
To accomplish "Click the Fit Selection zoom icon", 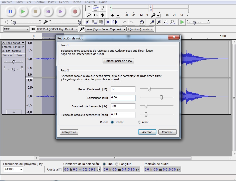I will (166, 22).
